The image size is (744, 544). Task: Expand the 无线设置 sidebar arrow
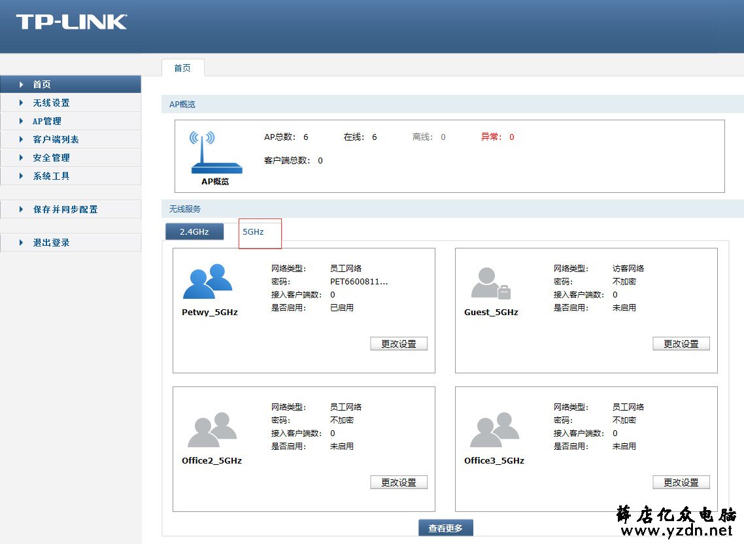tap(21, 103)
